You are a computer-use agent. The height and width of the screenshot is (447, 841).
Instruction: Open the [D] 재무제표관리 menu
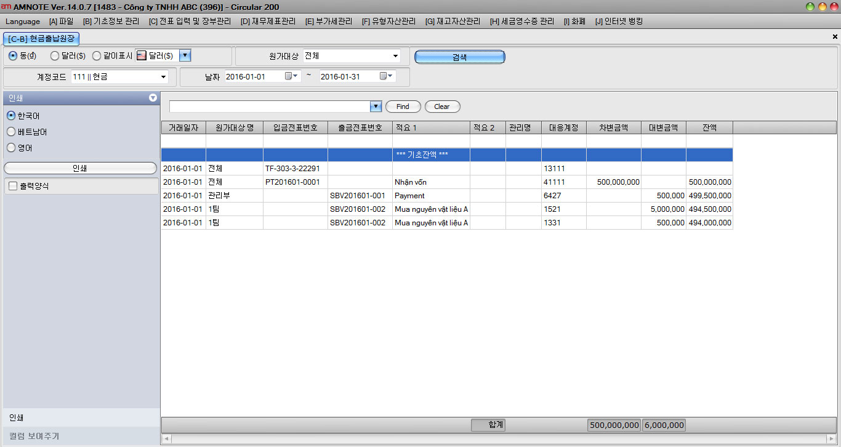268,22
